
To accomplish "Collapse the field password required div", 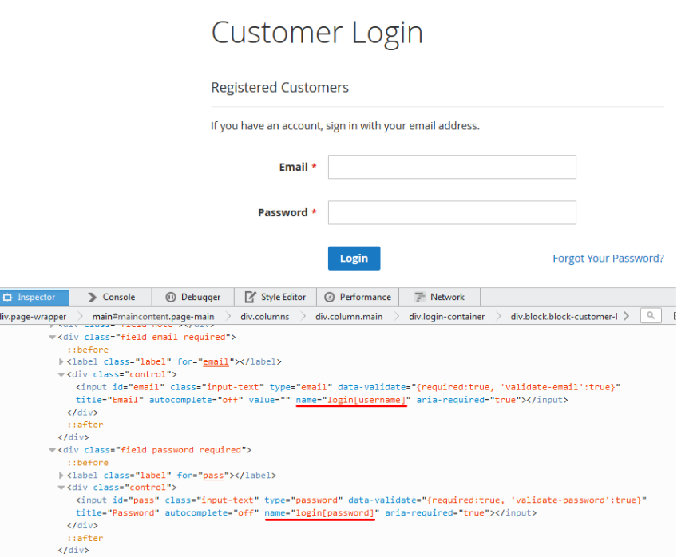I will point(52,451).
